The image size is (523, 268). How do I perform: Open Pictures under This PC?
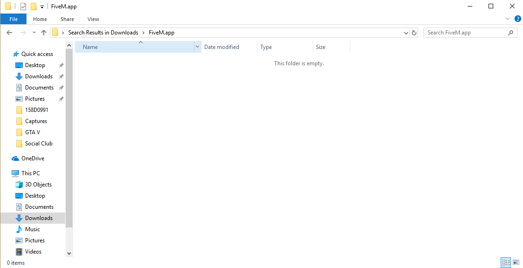[x=35, y=240]
